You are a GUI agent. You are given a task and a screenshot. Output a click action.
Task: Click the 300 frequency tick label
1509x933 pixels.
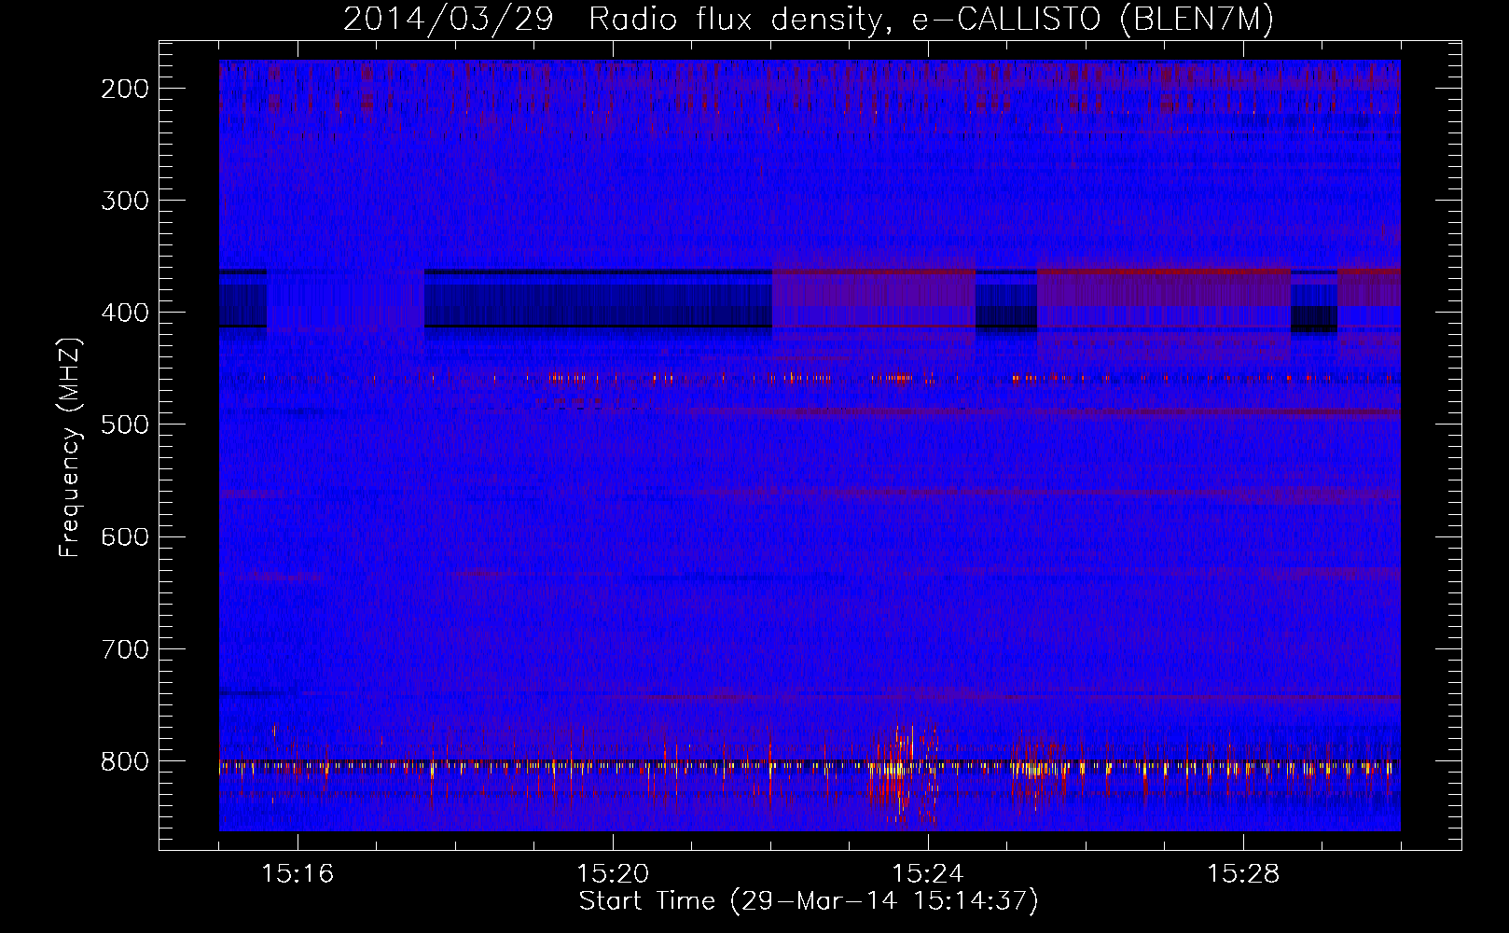pyautogui.click(x=124, y=201)
